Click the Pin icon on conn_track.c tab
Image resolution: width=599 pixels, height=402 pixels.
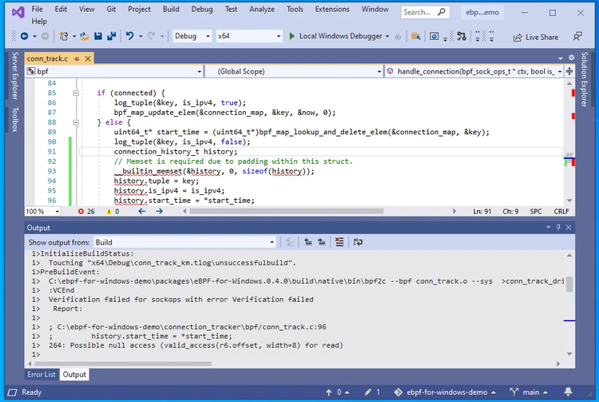[x=77, y=58]
